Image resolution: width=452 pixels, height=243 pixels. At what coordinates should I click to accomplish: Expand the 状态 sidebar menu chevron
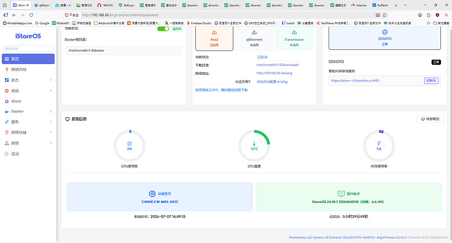(x=51, y=80)
